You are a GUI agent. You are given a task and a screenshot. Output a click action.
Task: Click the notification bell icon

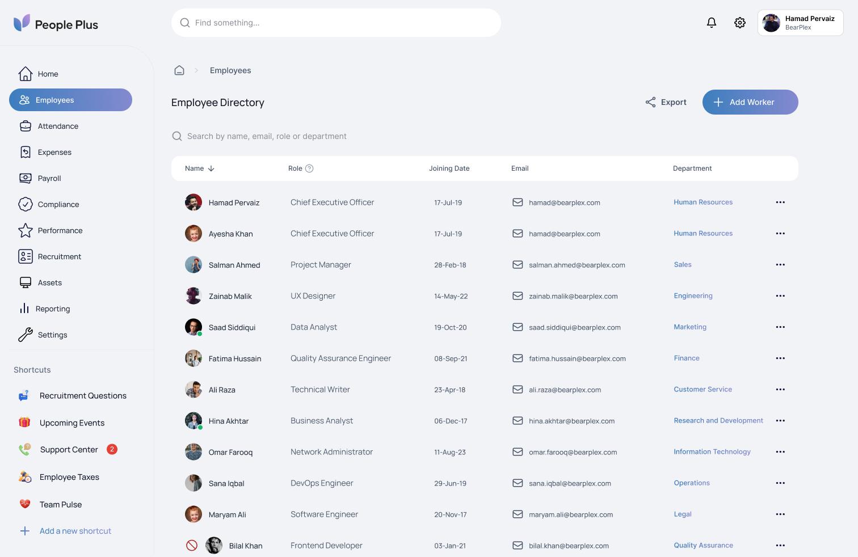(x=711, y=23)
